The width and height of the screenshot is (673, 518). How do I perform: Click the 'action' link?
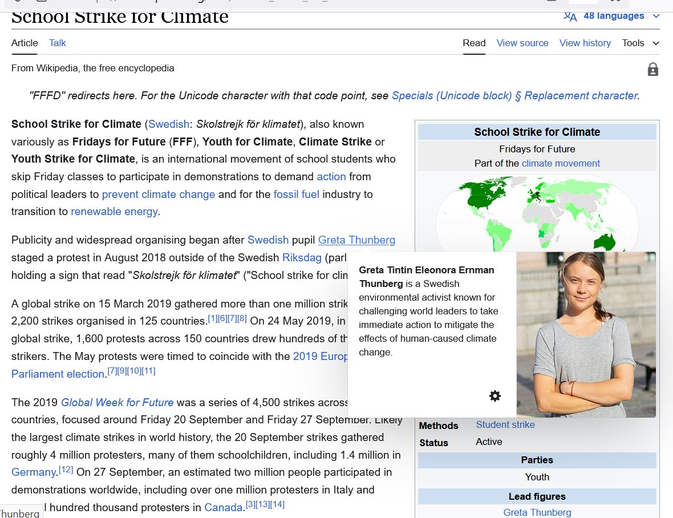point(331,176)
